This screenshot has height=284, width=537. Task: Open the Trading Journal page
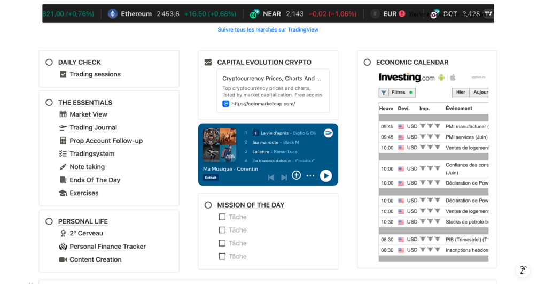[93, 128]
